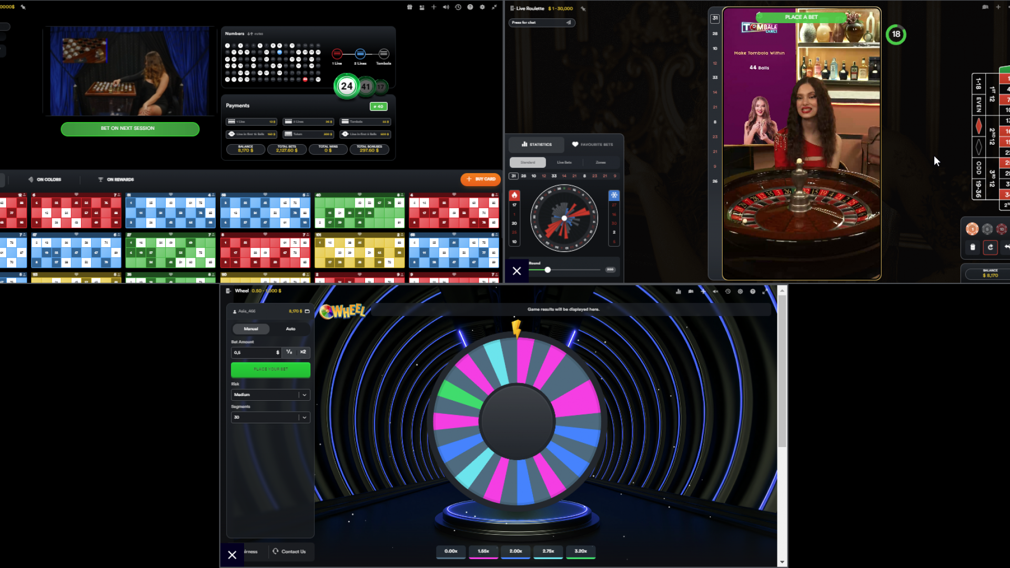Image resolution: width=1010 pixels, height=568 pixels.
Task: Select the 0.00x multiplier tab
Action: tap(451, 551)
